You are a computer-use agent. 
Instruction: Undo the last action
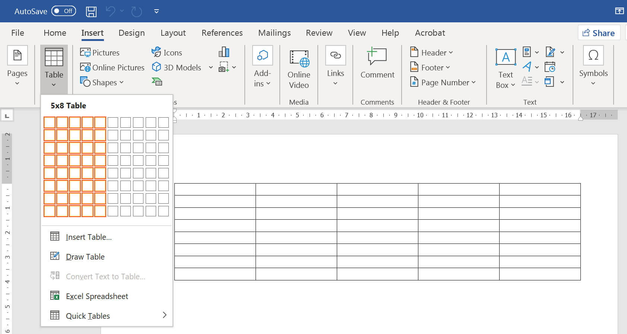[110, 12]
